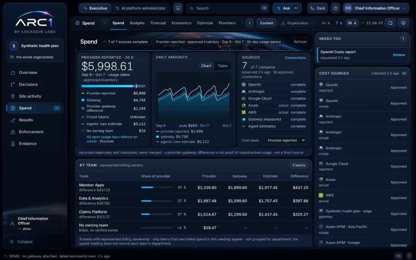Click the provider reported progress bar
416x260 pixels.
[x=113, y=86]
